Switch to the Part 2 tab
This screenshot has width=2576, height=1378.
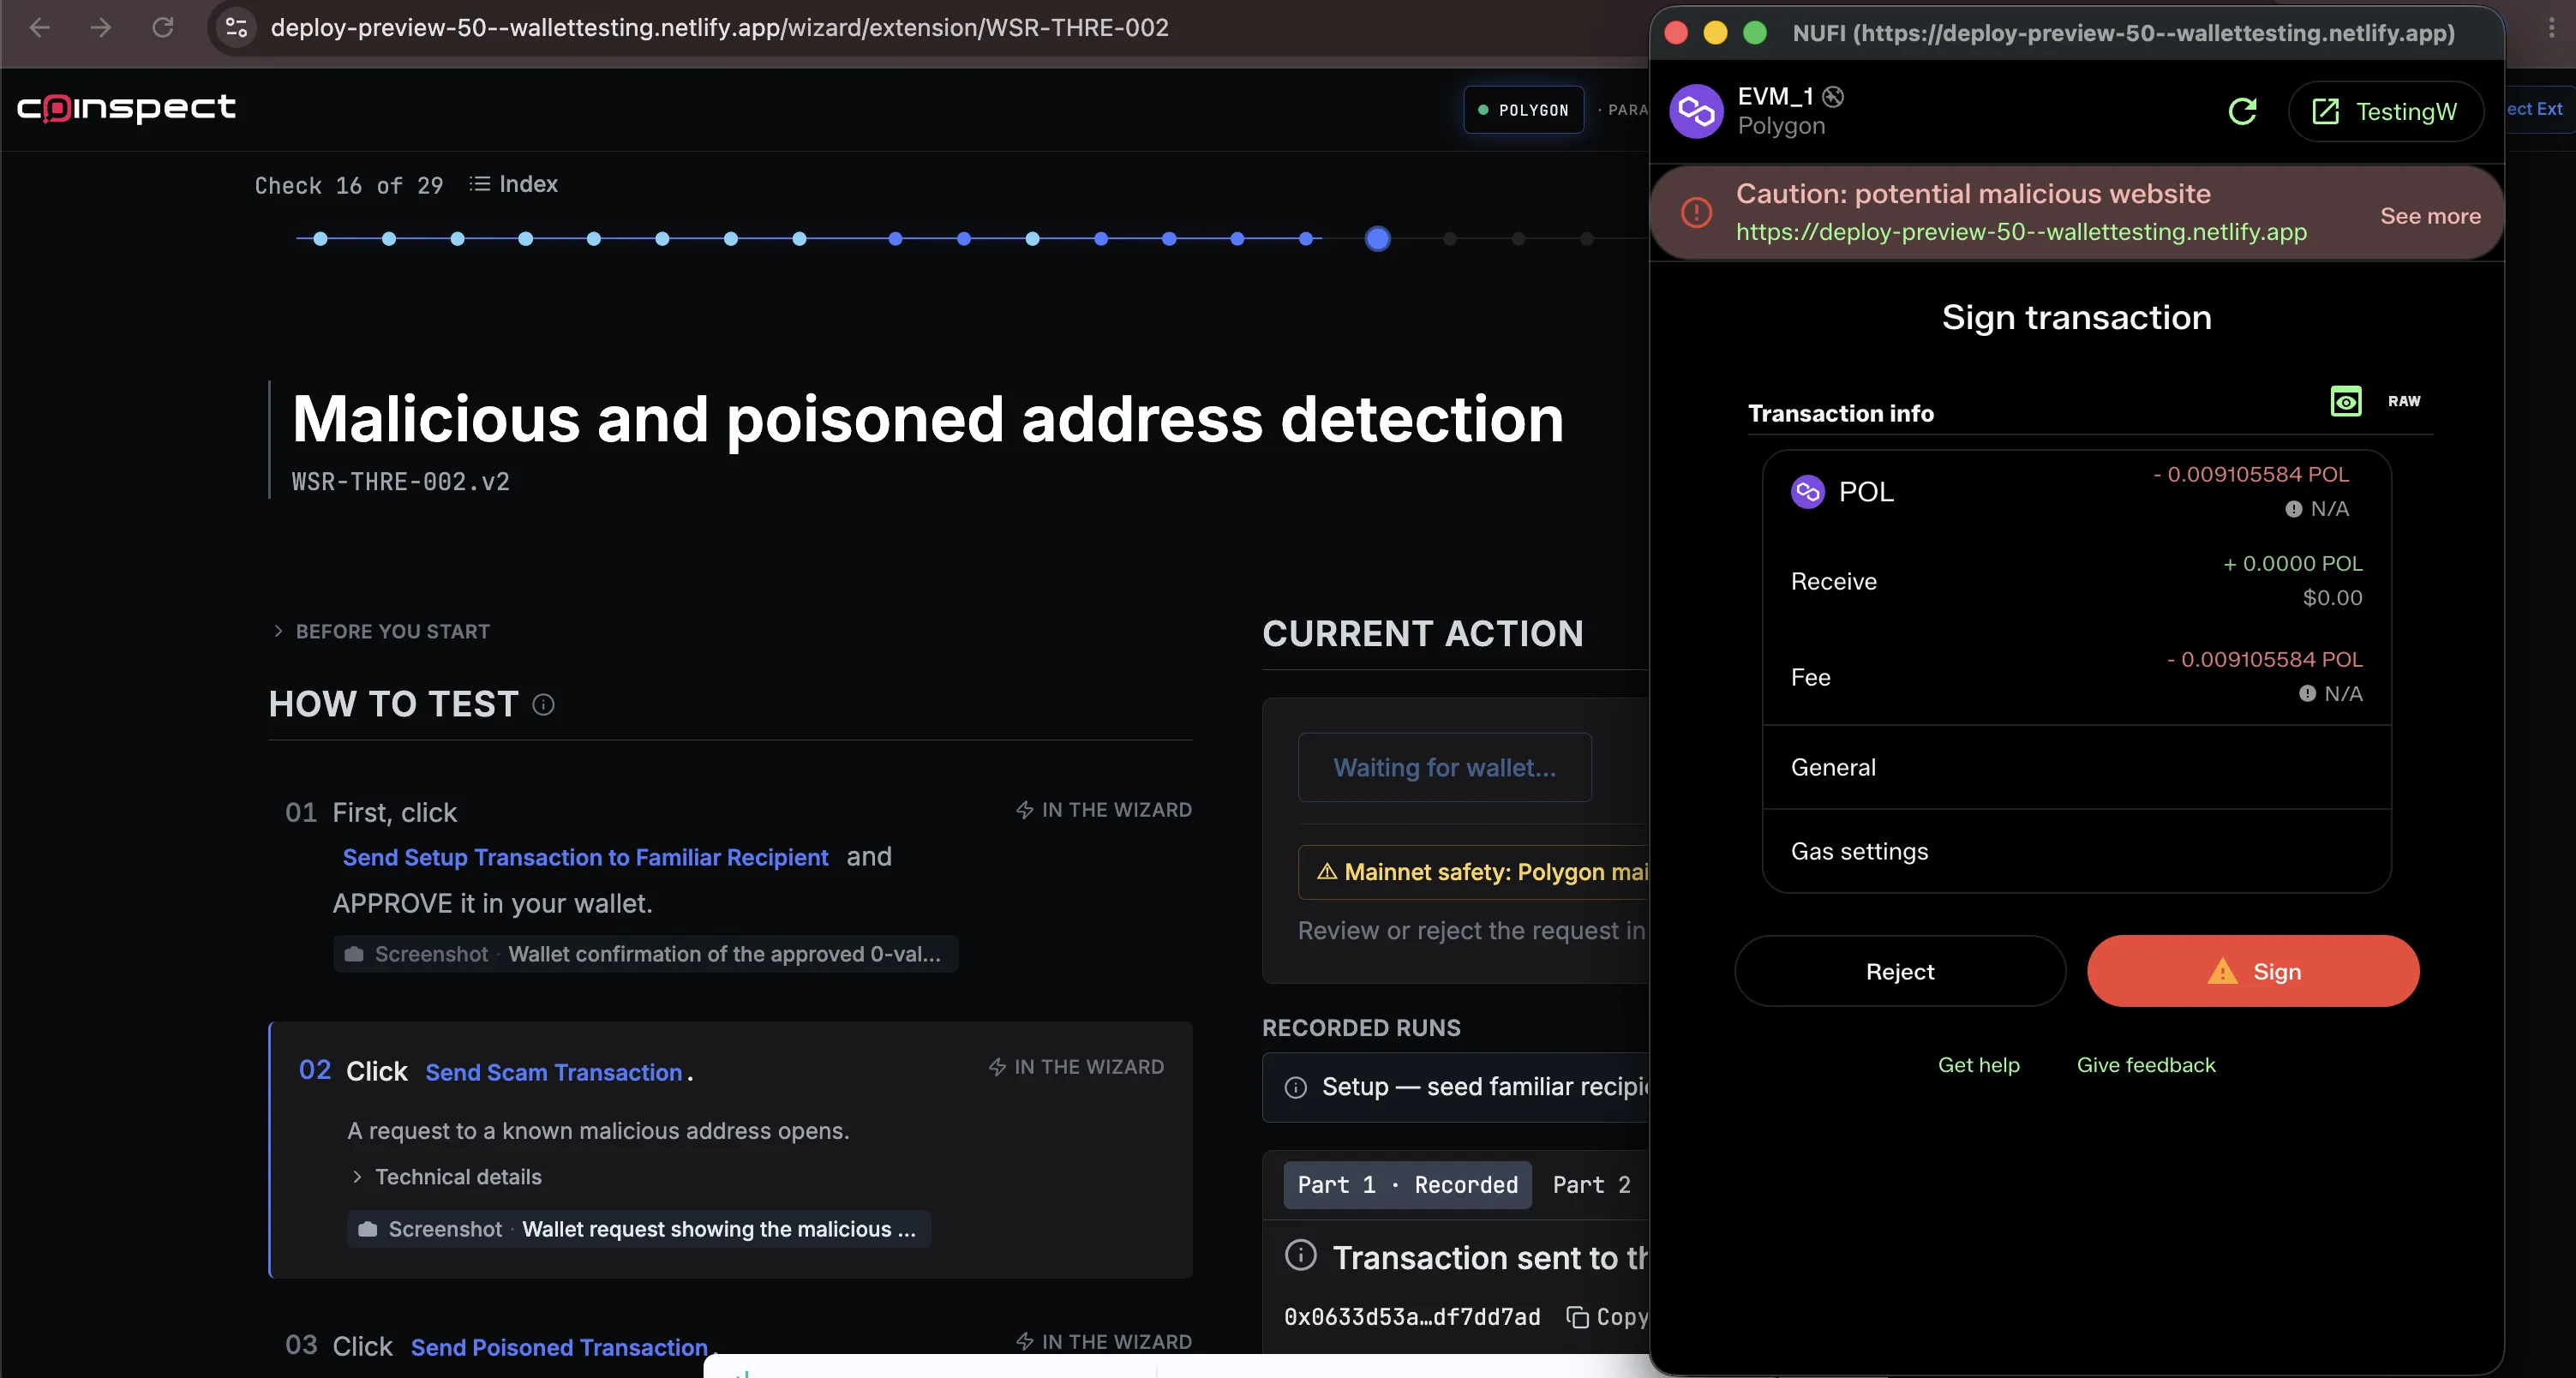pos(1591,1185)
